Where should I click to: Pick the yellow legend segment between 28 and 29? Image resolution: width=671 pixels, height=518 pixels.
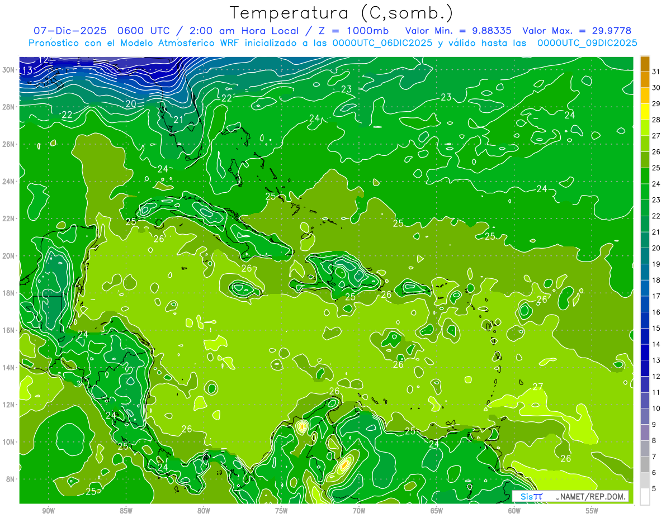tap(645, 111)
